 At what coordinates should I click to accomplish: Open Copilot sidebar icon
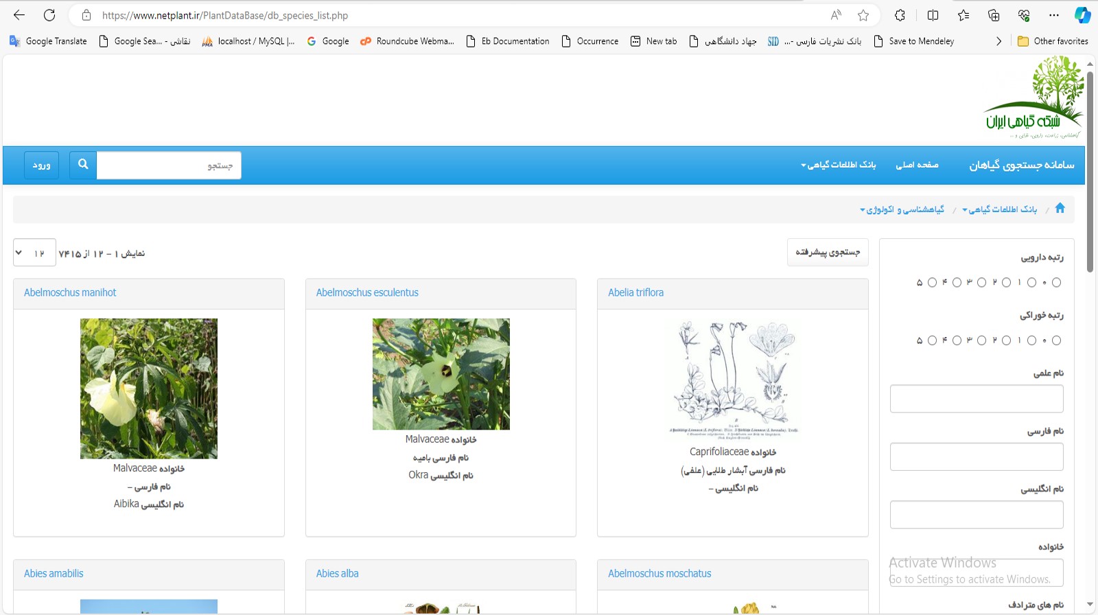[1082, 15]
